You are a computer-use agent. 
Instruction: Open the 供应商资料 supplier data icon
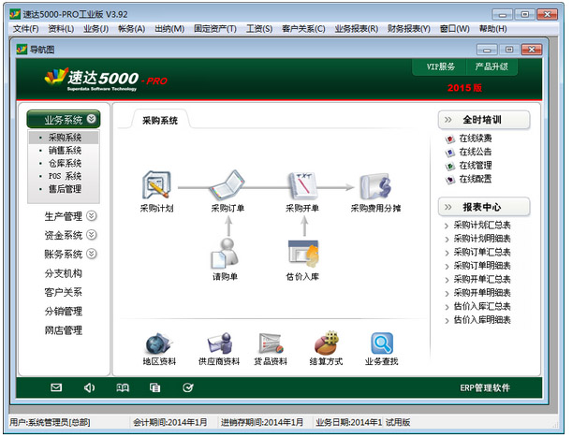(220, 343)
